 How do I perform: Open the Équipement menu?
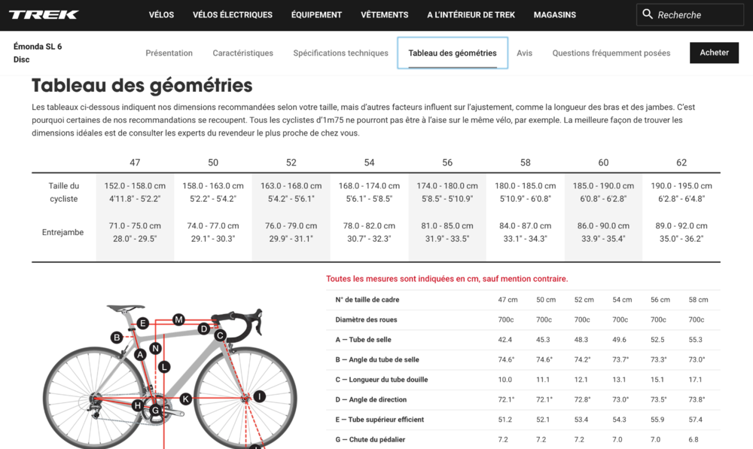point(316,15)
